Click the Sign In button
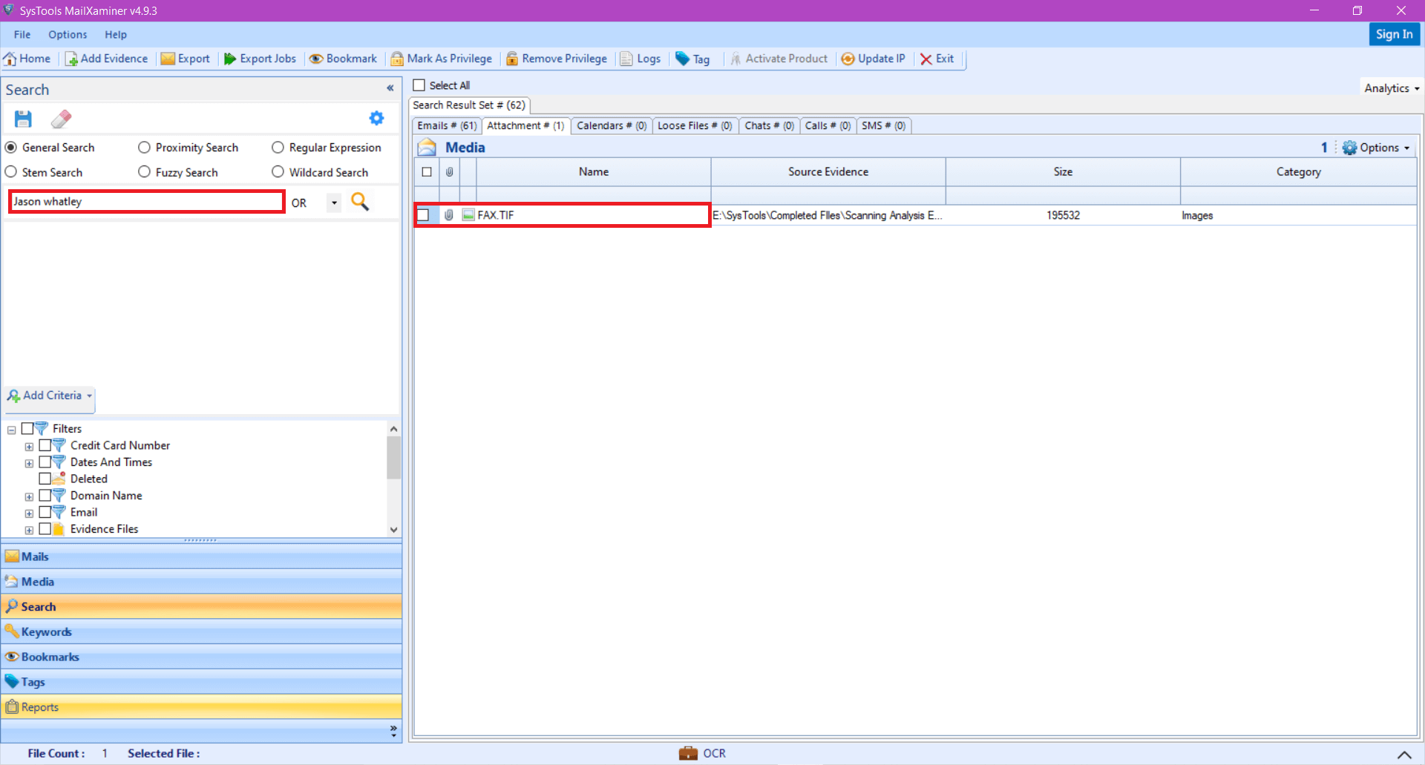 coord(1394,34)
